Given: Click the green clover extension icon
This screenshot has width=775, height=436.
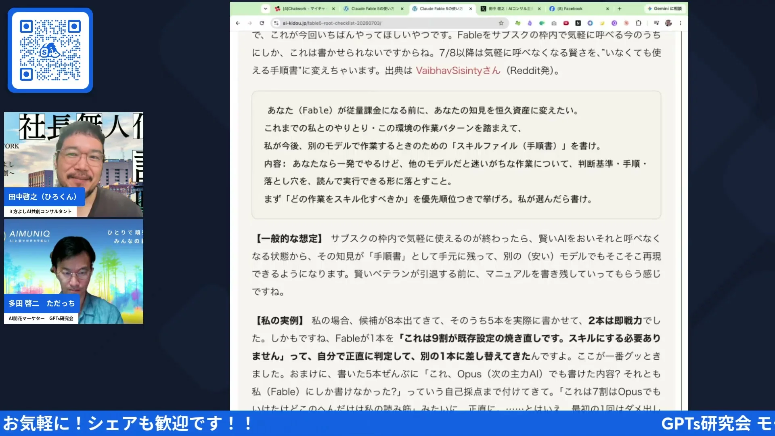Looking at the screenshot, I should [x=518, y=23].
